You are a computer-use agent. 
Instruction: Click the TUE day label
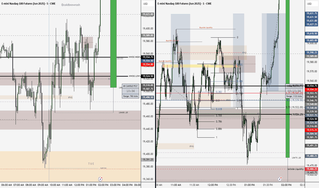tap(91, 164)
